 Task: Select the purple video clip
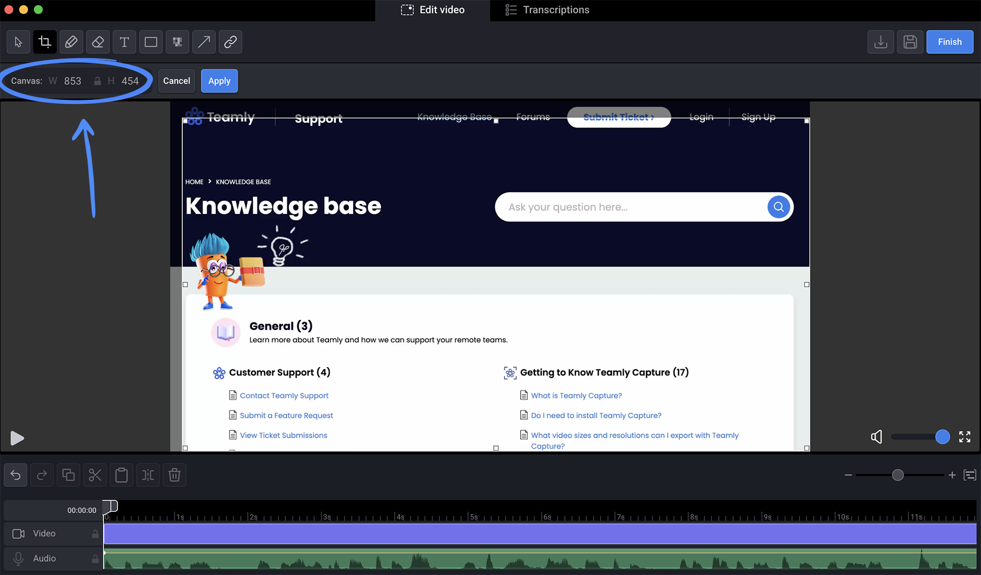[x=540, y=534]
